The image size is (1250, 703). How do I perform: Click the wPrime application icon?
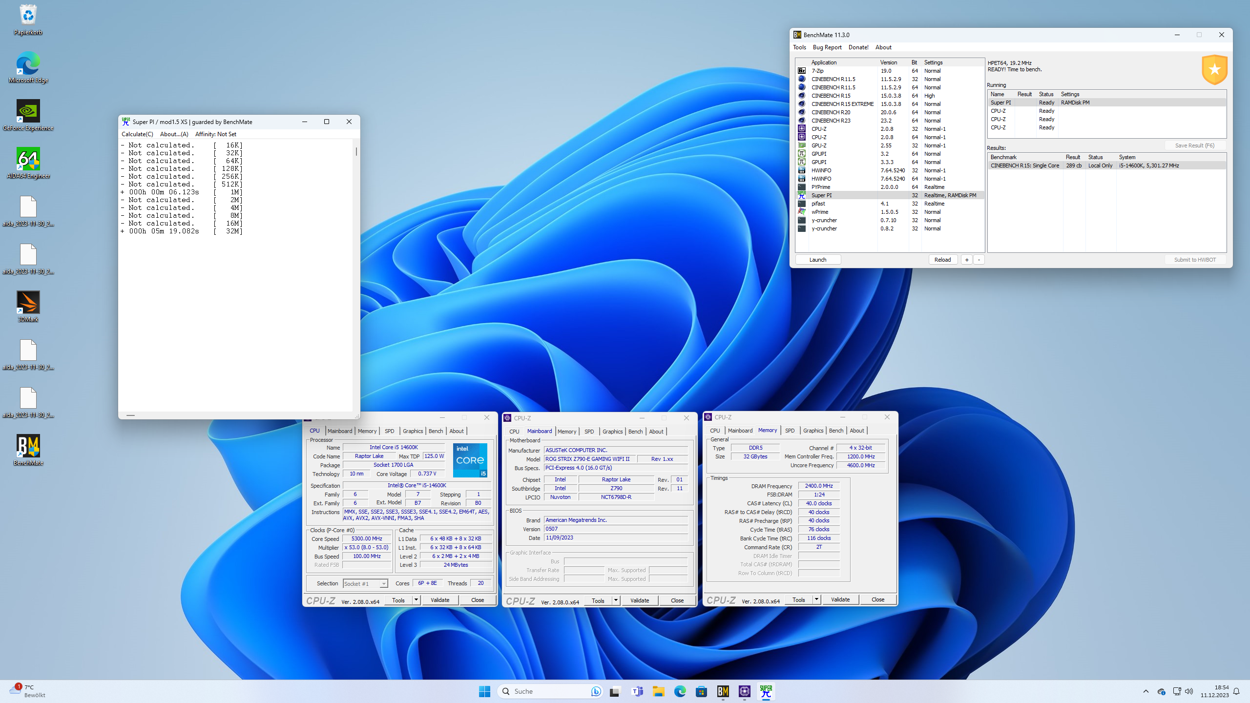tap(801, 211)
